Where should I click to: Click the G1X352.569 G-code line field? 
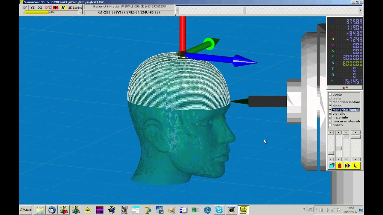click(129, 13)
